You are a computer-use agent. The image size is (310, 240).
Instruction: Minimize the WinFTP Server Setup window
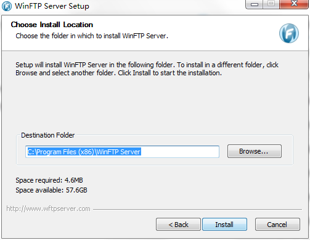click(x=255, y=4)
